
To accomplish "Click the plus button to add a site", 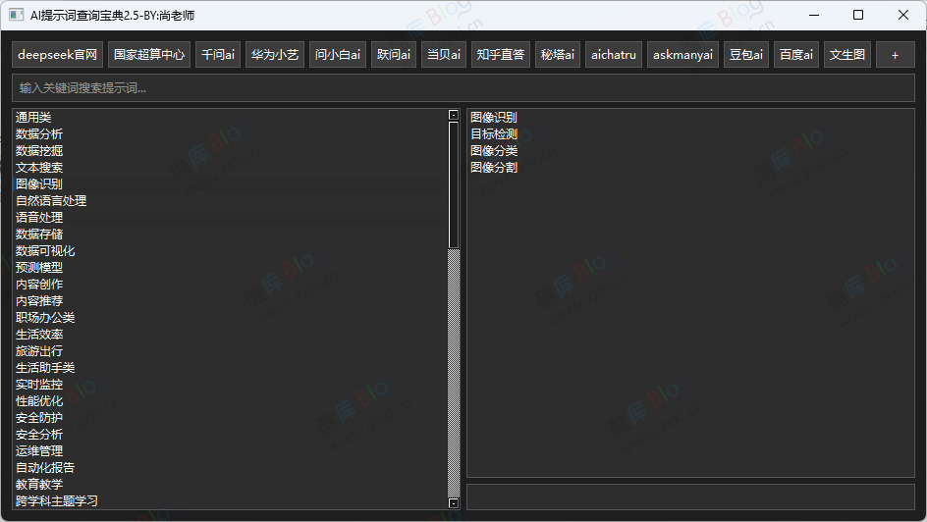I will pyautogui.click(x=895, y=55).
